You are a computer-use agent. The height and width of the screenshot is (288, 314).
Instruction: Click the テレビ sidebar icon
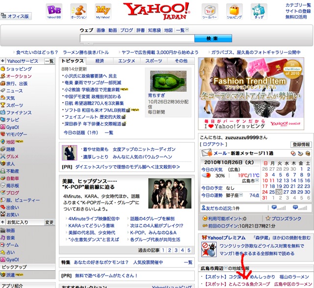tap(2, 120)
